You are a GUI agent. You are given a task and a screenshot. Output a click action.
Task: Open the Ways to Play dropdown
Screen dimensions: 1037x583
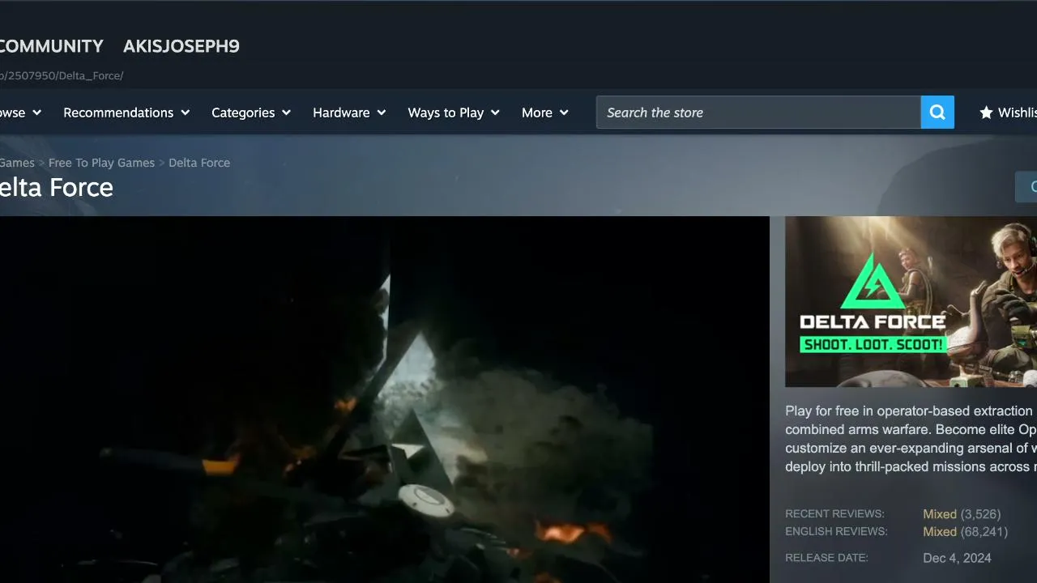point(454,113)
